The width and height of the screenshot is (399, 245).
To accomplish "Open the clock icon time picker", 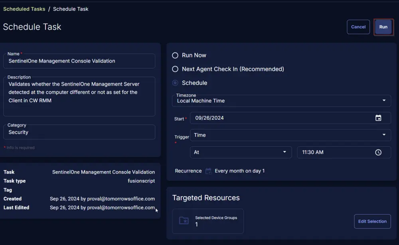I will [x=378, y=152].
